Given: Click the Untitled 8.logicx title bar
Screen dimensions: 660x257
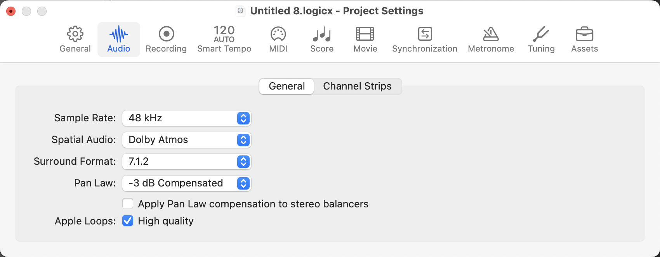Looking at the screenshot, I should tap(337, 11).
